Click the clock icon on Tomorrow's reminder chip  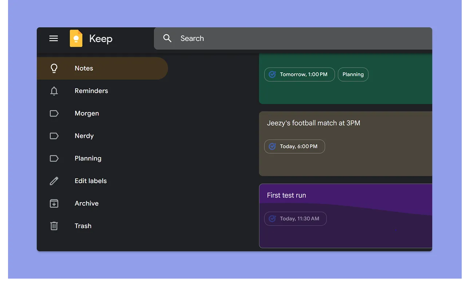272,74
